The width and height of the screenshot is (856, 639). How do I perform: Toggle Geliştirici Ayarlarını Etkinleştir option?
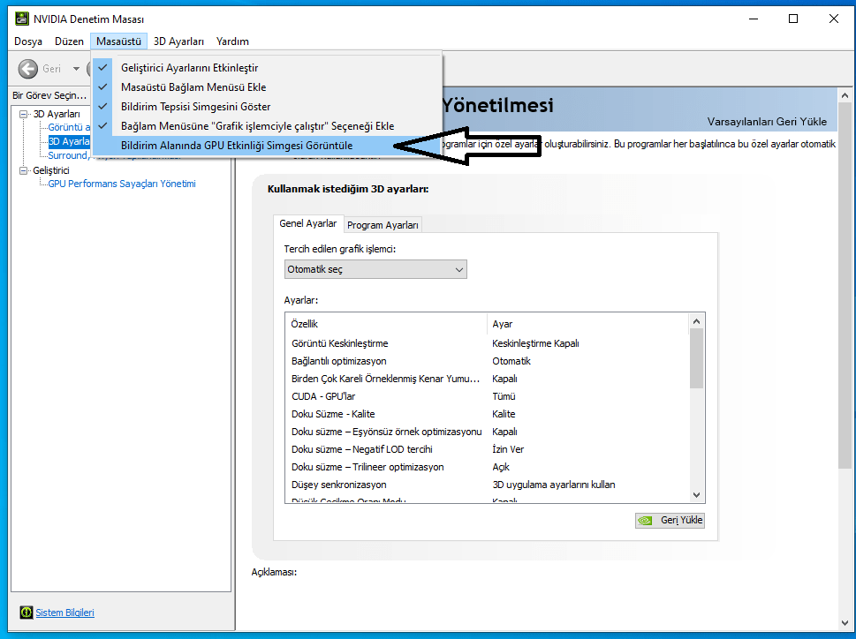click(x=267, y=68)
